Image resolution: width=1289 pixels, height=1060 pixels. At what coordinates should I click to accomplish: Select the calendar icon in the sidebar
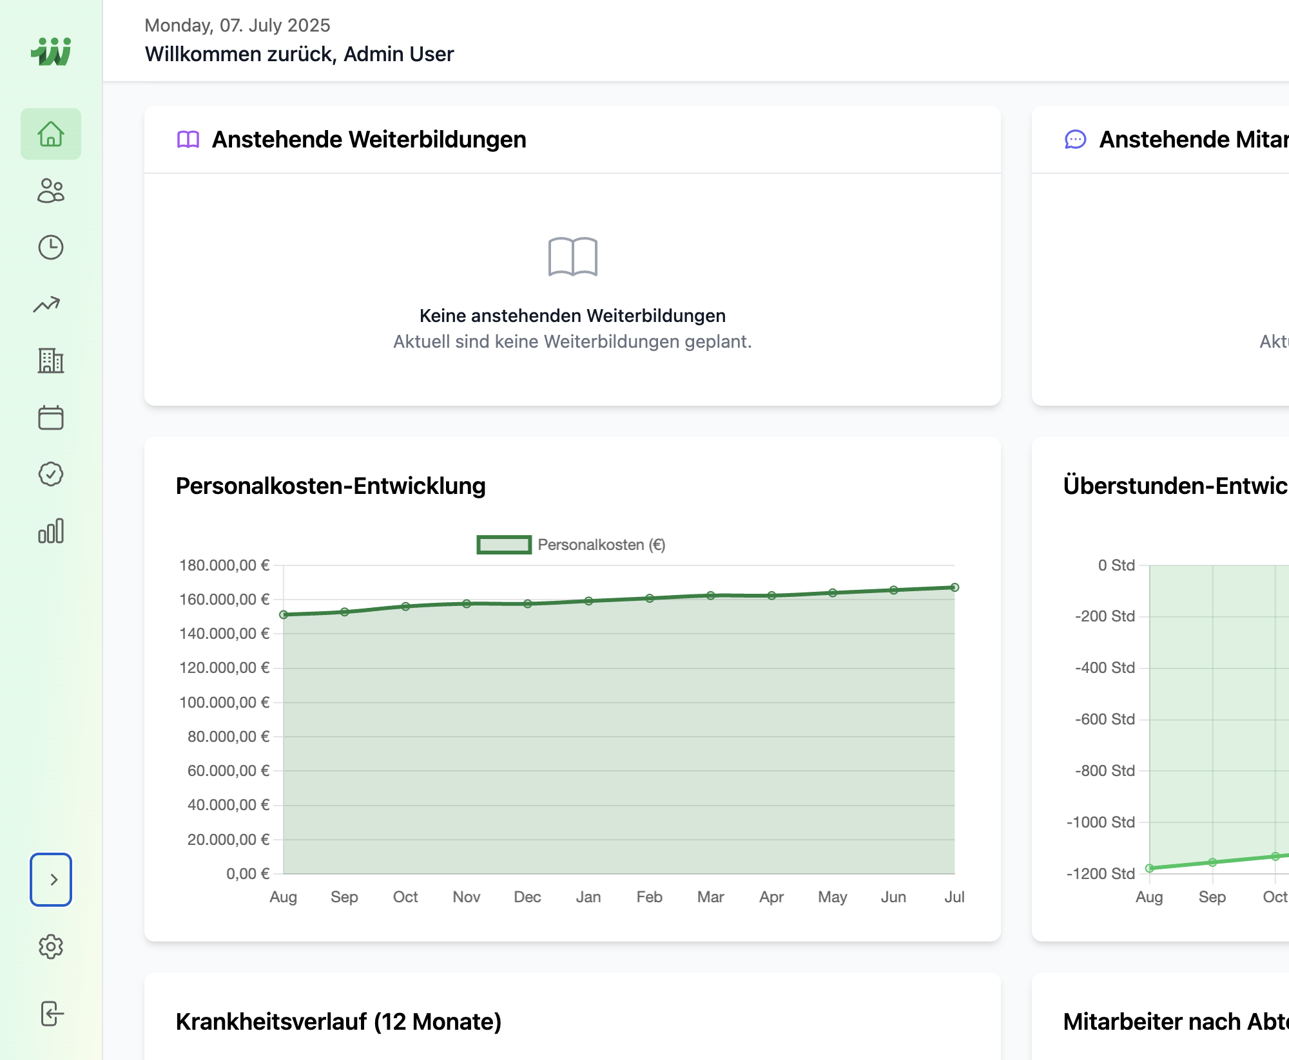52,417
